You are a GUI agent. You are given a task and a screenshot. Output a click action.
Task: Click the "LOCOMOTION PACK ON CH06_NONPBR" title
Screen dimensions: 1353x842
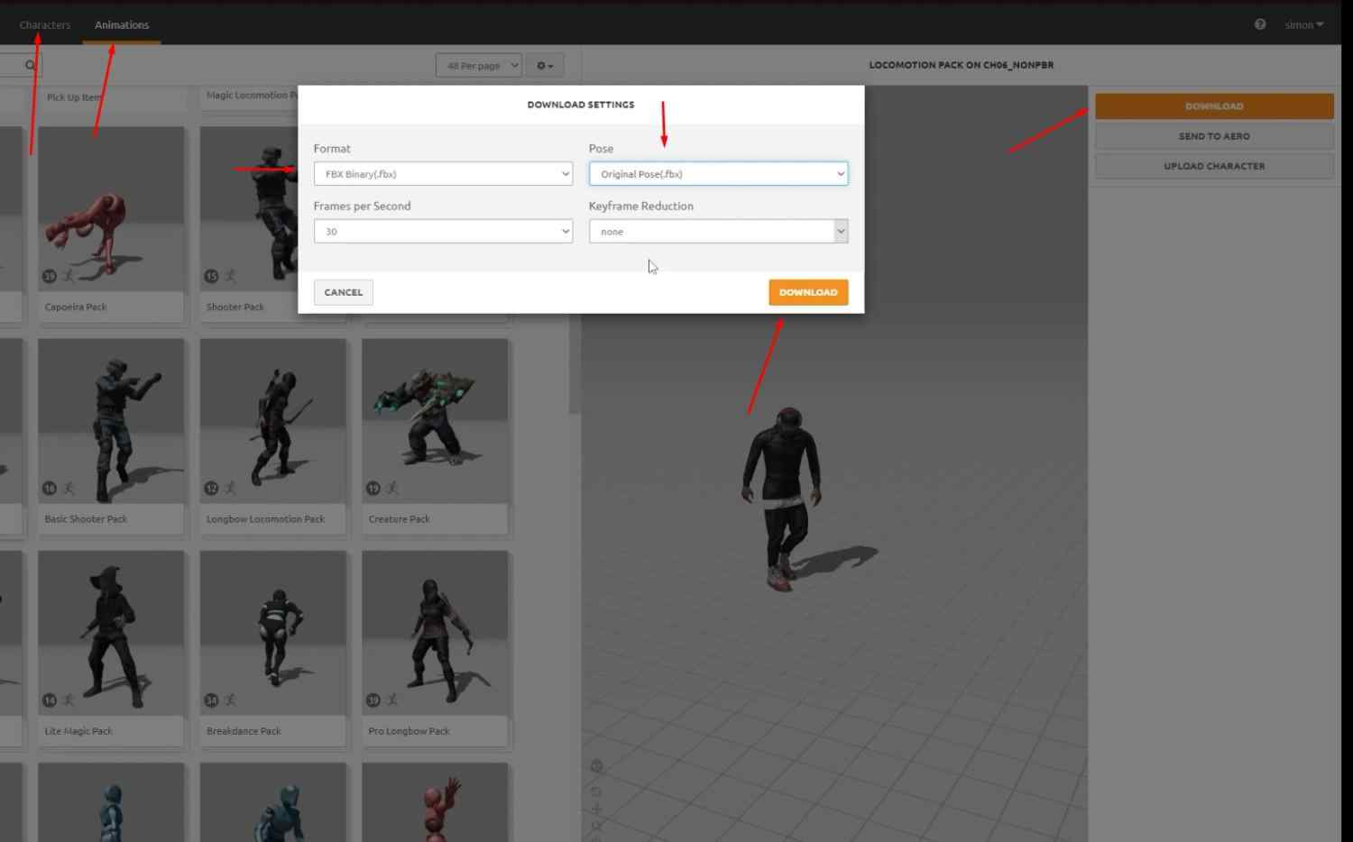coord(962,65)
